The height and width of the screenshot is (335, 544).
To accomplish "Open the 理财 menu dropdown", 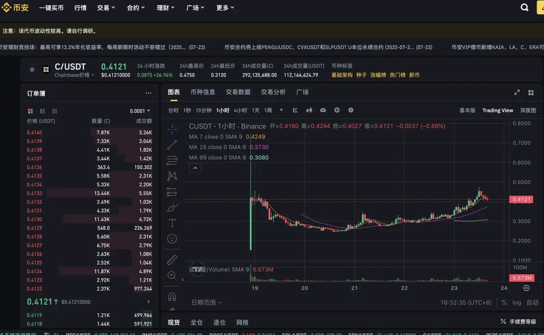I will tap(166, 8).
